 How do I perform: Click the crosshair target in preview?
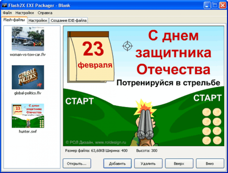(x=127, y=46)
